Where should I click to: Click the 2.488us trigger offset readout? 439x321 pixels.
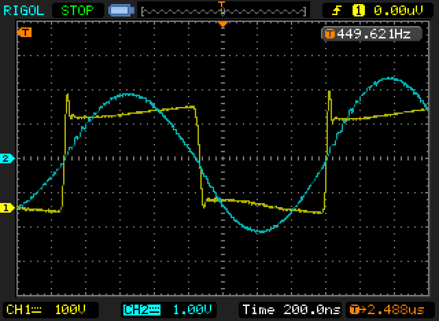pyautogui.click(x=396, y=310)
